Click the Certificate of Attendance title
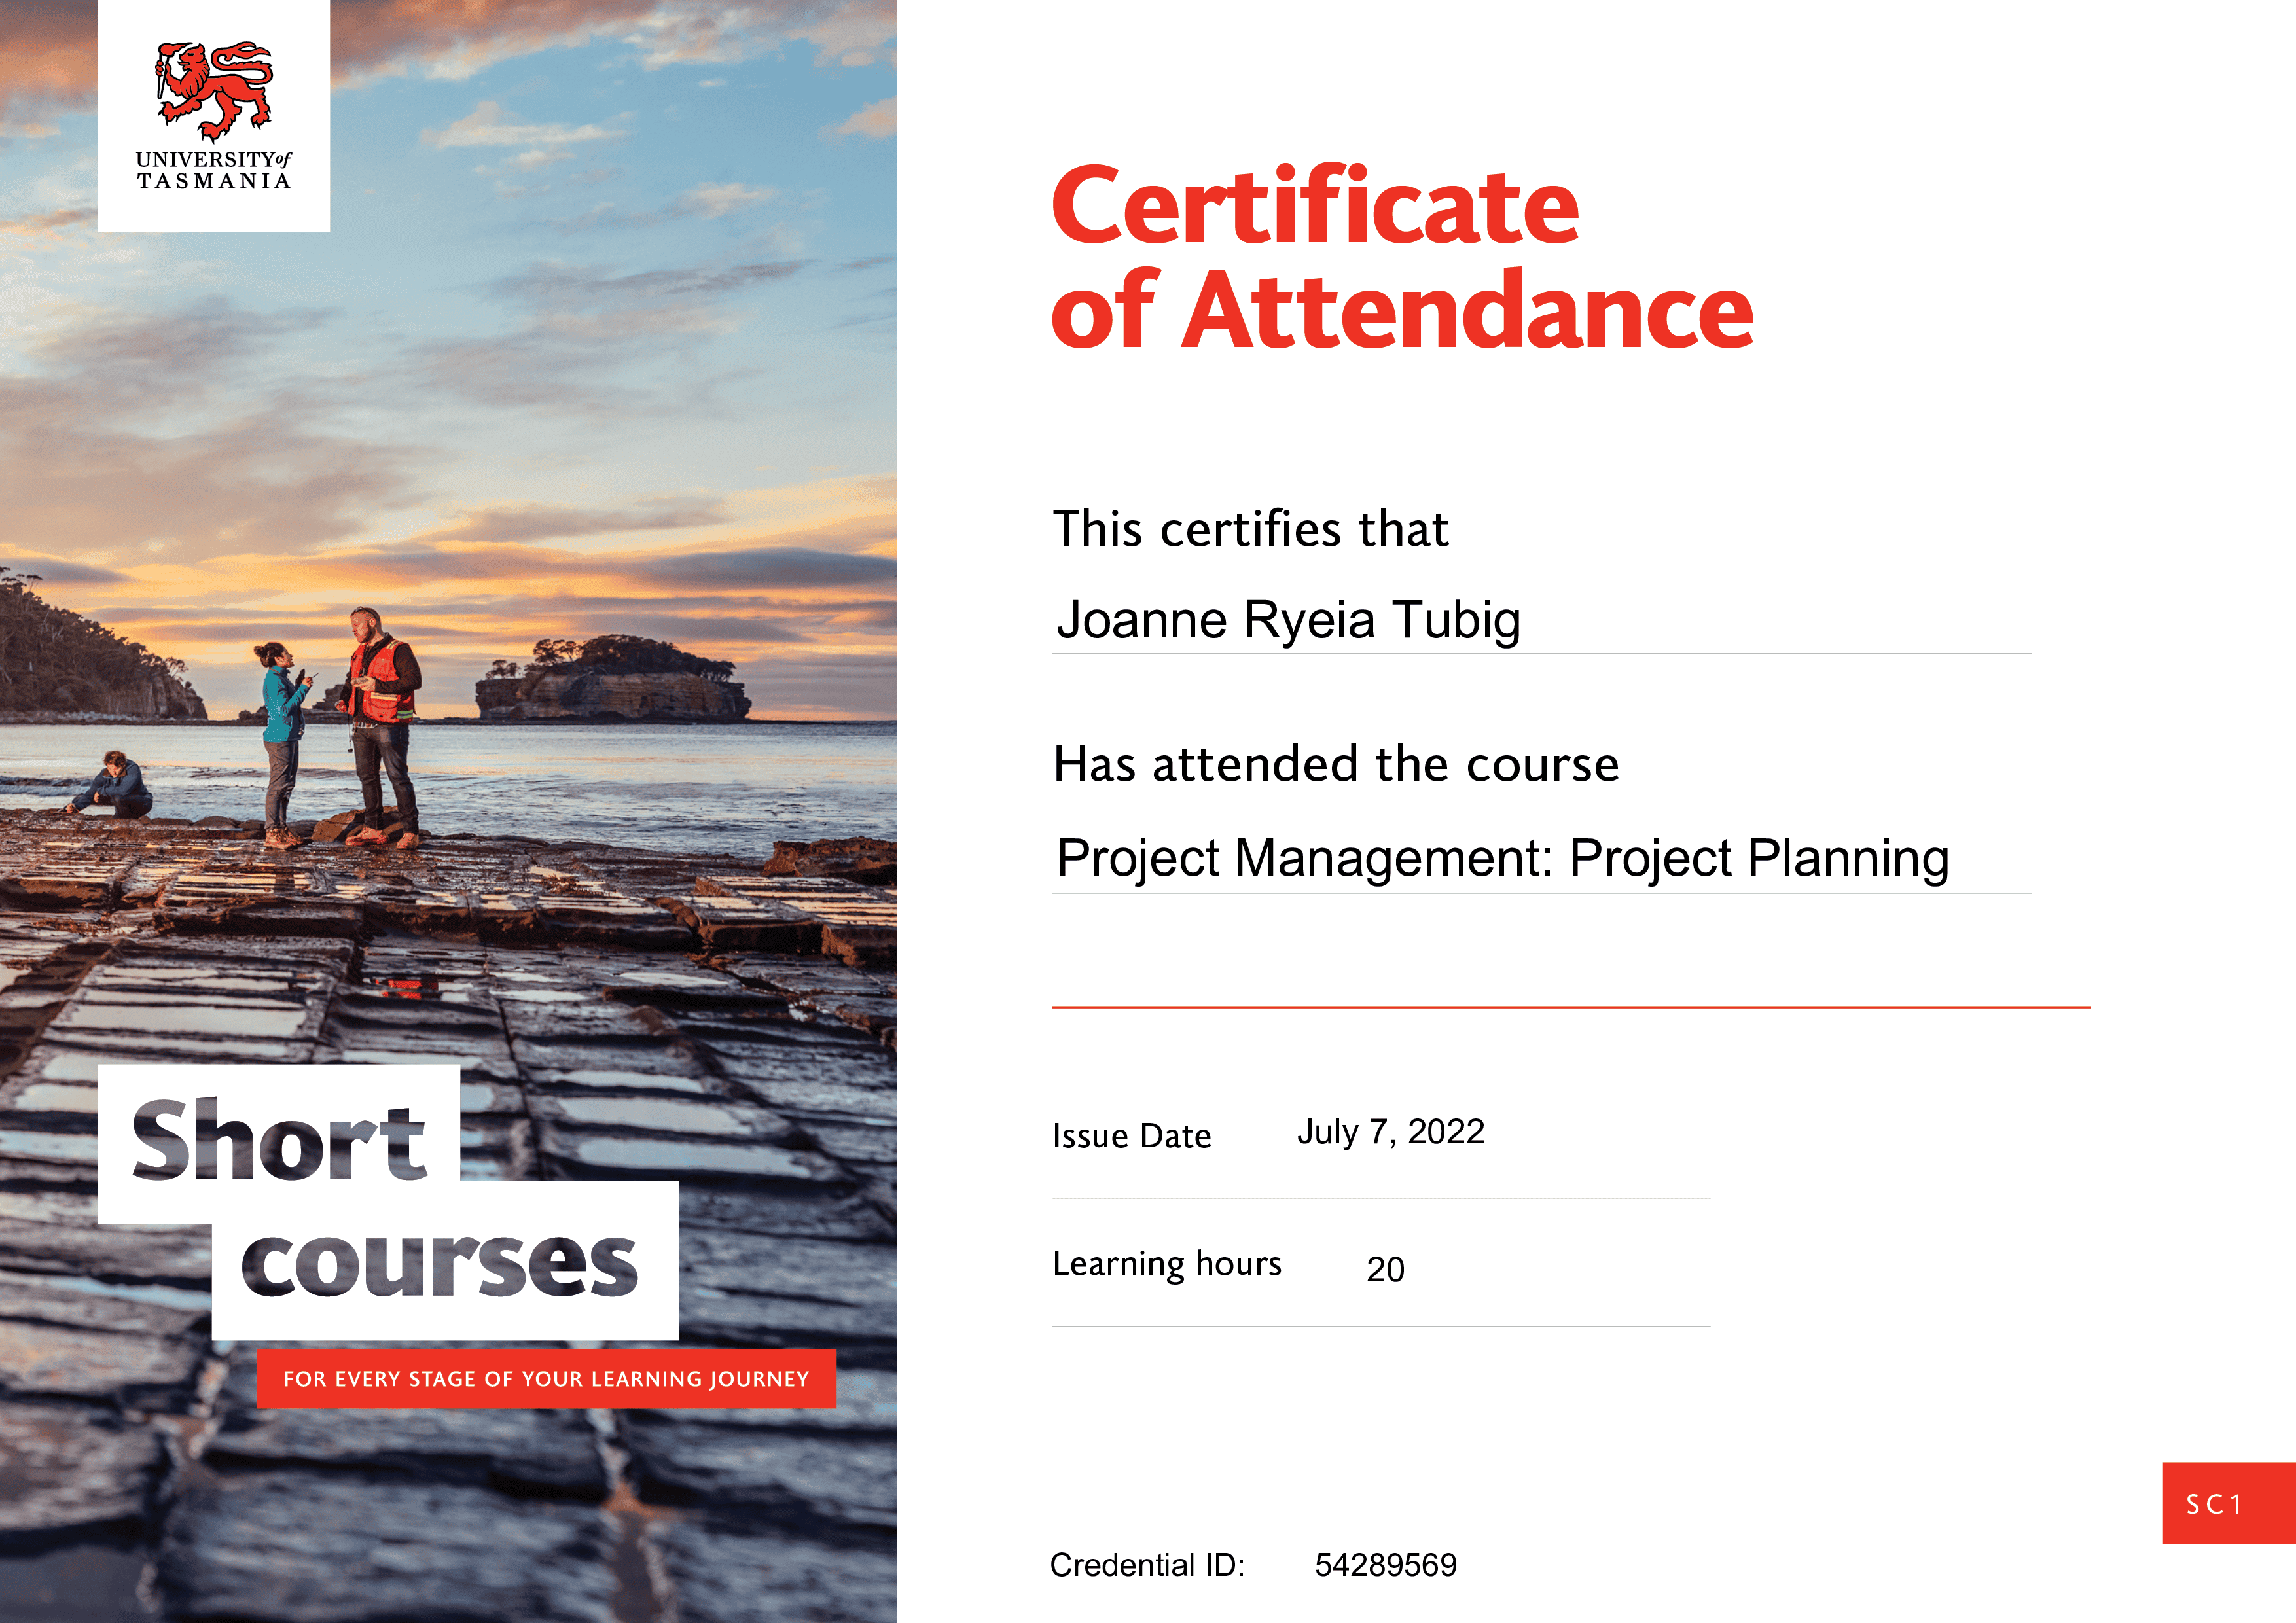This screenshot has height=1623, width=2296. [x=1400, y=257]
